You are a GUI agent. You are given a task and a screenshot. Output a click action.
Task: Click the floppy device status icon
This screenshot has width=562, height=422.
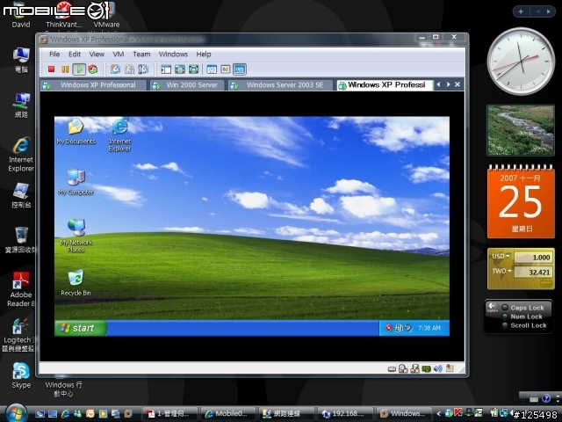click(414, 368)
